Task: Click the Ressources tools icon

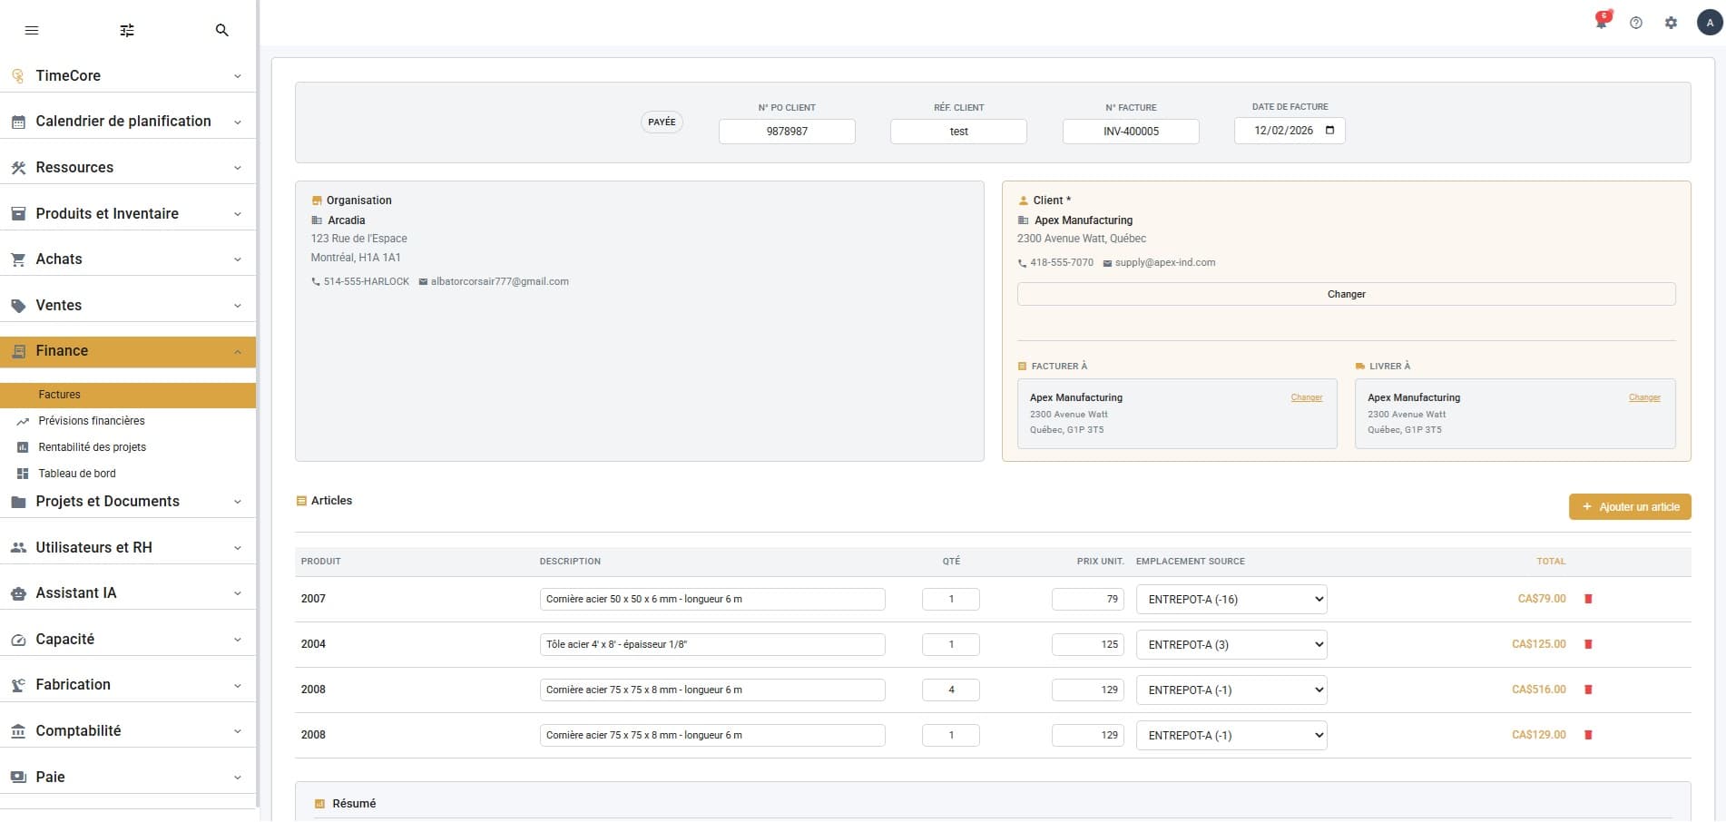Action: click(18, 168)
